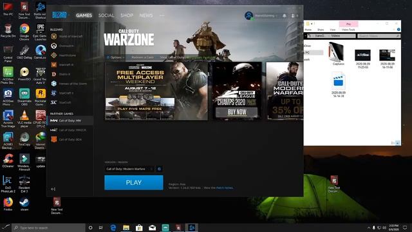
Task: Open Epic Games Launcher desktop icon
Action: point(41,32)
